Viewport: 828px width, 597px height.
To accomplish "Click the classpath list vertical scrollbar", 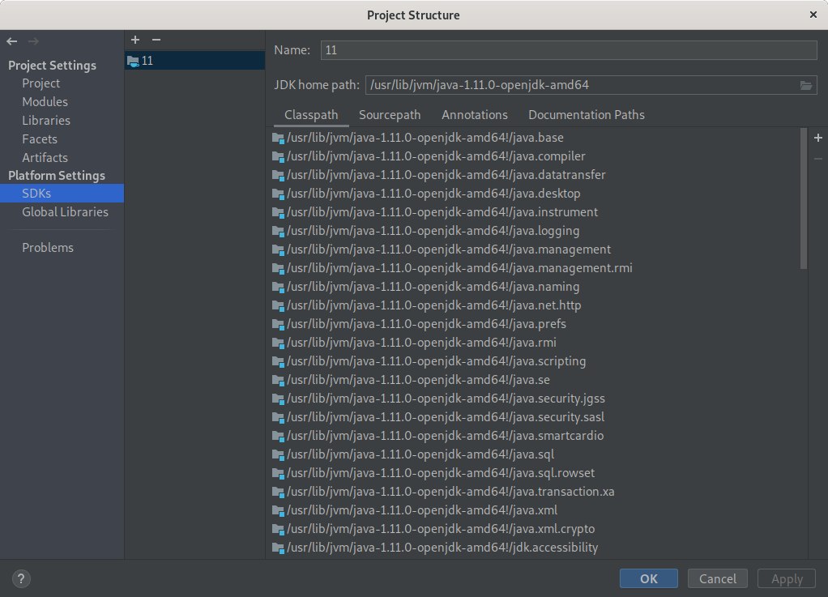I will click(x=804, y=198).
